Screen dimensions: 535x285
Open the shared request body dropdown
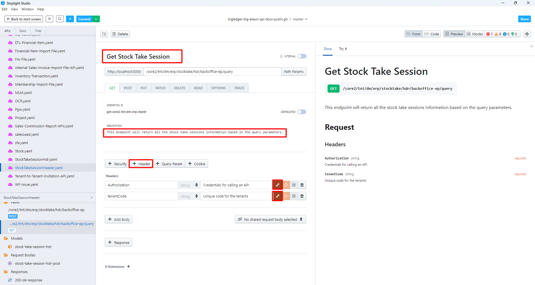coord(270,219)
